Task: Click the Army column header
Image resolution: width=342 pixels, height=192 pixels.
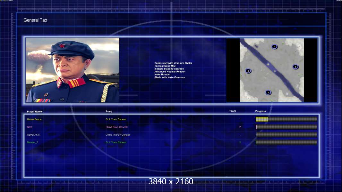Action: (x=109, y=111)
